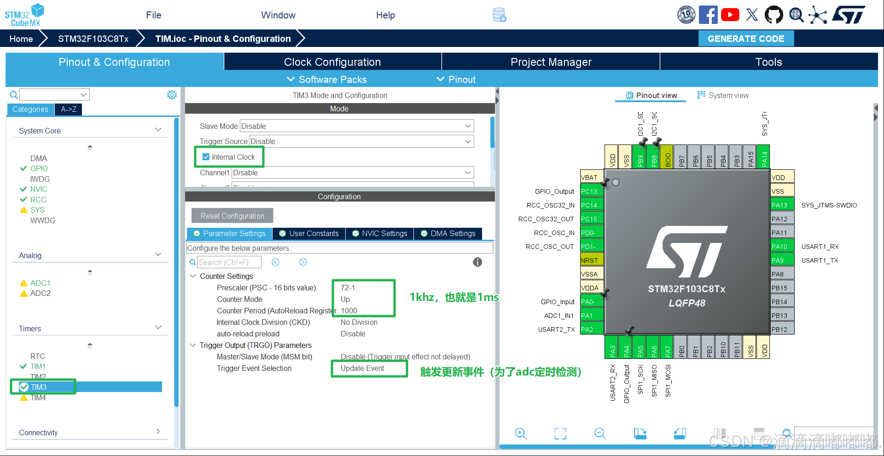Click the ST logo icon
The image size is (884, 456).
849,15
